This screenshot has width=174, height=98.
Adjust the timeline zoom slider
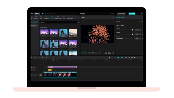[138, 57]
